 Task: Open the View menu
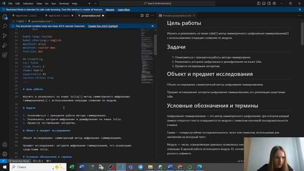pos(39,3)
